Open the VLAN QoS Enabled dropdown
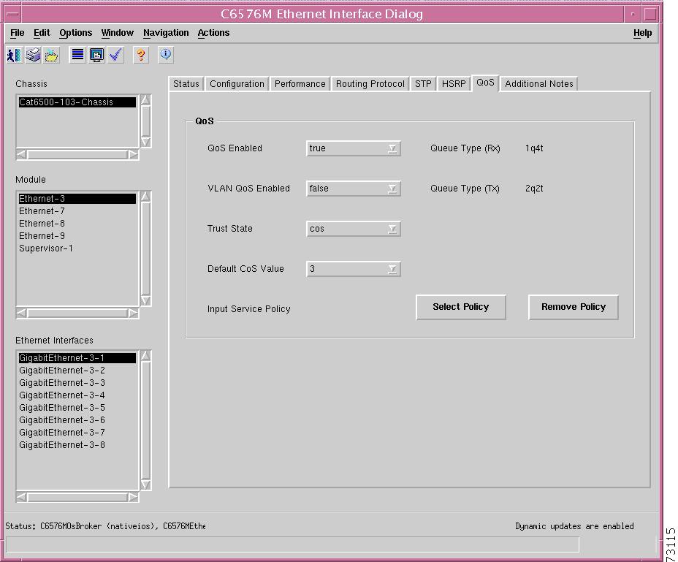678x562 pixels. pyautogui.click(x=354, y=189)
